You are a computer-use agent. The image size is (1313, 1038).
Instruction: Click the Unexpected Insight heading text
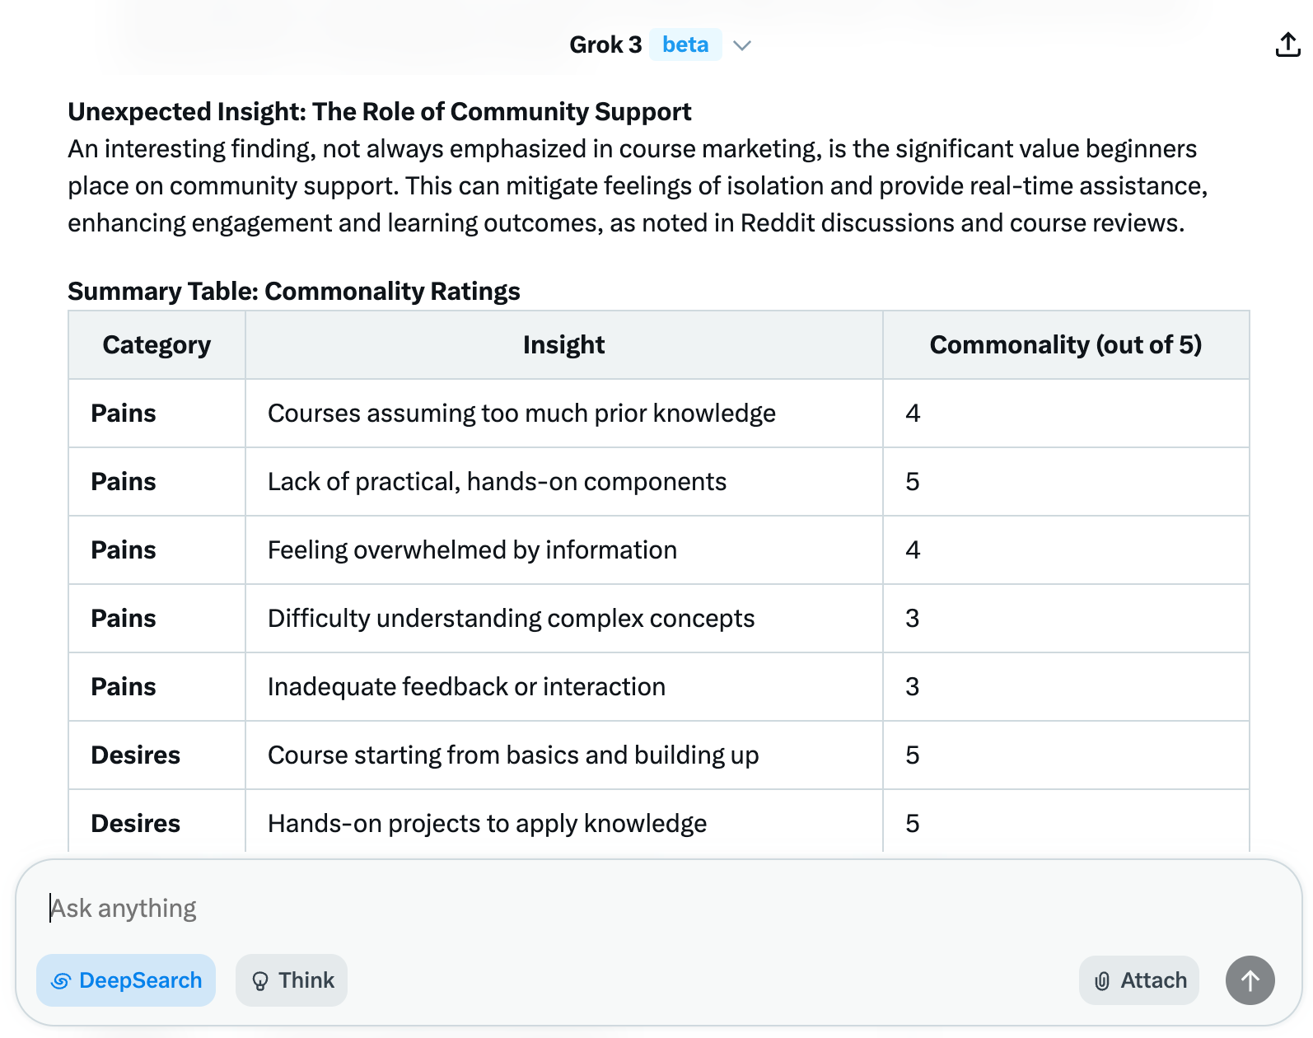(380, 111)
